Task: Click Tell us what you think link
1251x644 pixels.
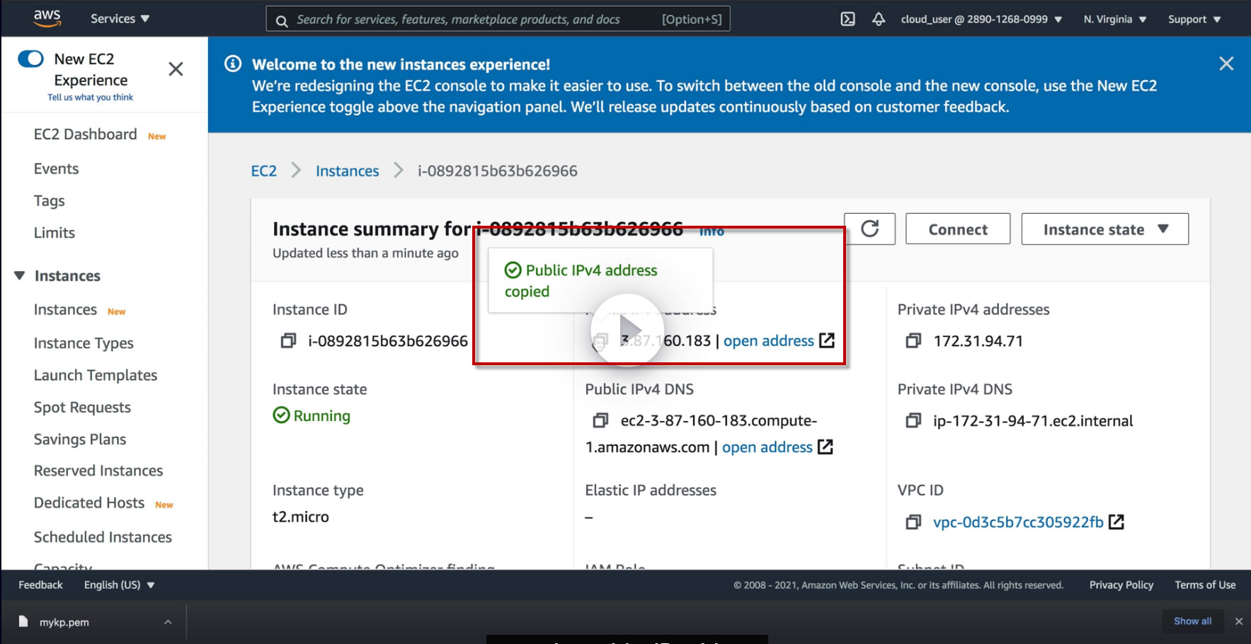Action: (90, 97)
